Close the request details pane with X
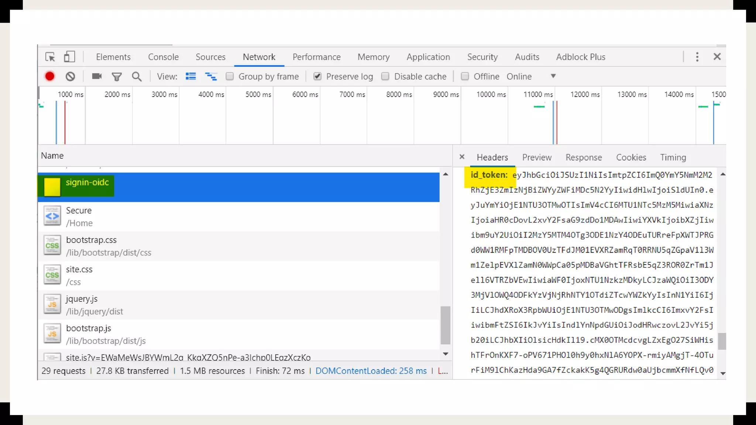756x425 pixels. (462, 157)
